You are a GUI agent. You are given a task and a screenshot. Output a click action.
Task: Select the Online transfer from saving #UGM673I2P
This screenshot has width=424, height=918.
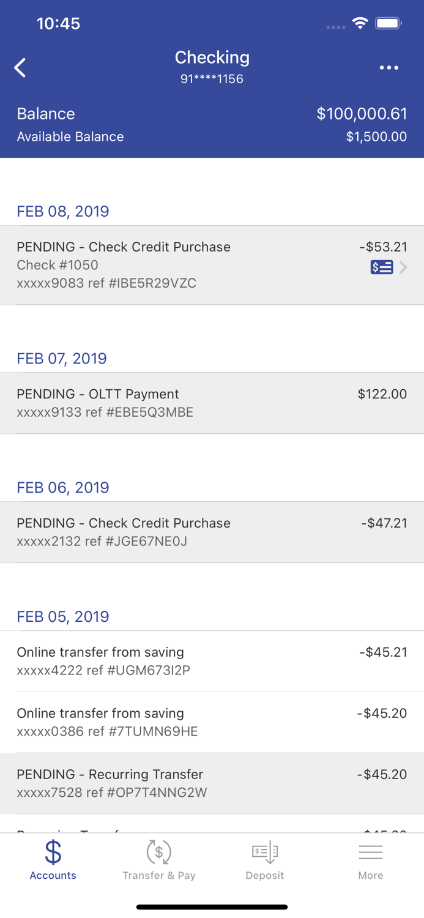coord(212,661)
